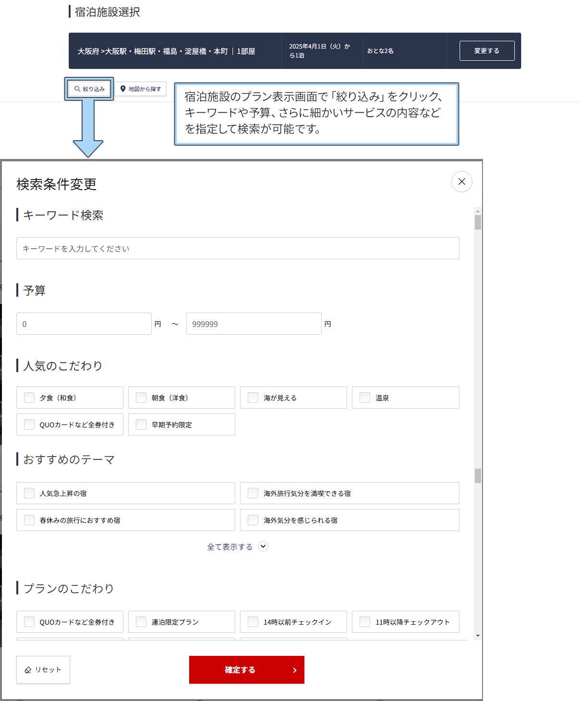The height and width of the screenshot is (701, 579).
Task: Select 春休みの旅行におすすめ宿 theme
Action: click(29, 520)
